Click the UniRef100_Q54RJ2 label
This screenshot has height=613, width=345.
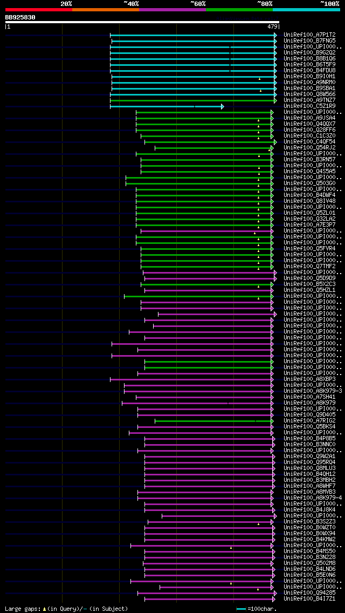coord(309,148)
